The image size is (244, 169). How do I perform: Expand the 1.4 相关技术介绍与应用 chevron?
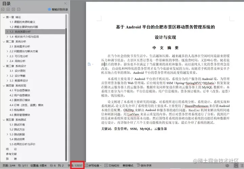point(7,37)
